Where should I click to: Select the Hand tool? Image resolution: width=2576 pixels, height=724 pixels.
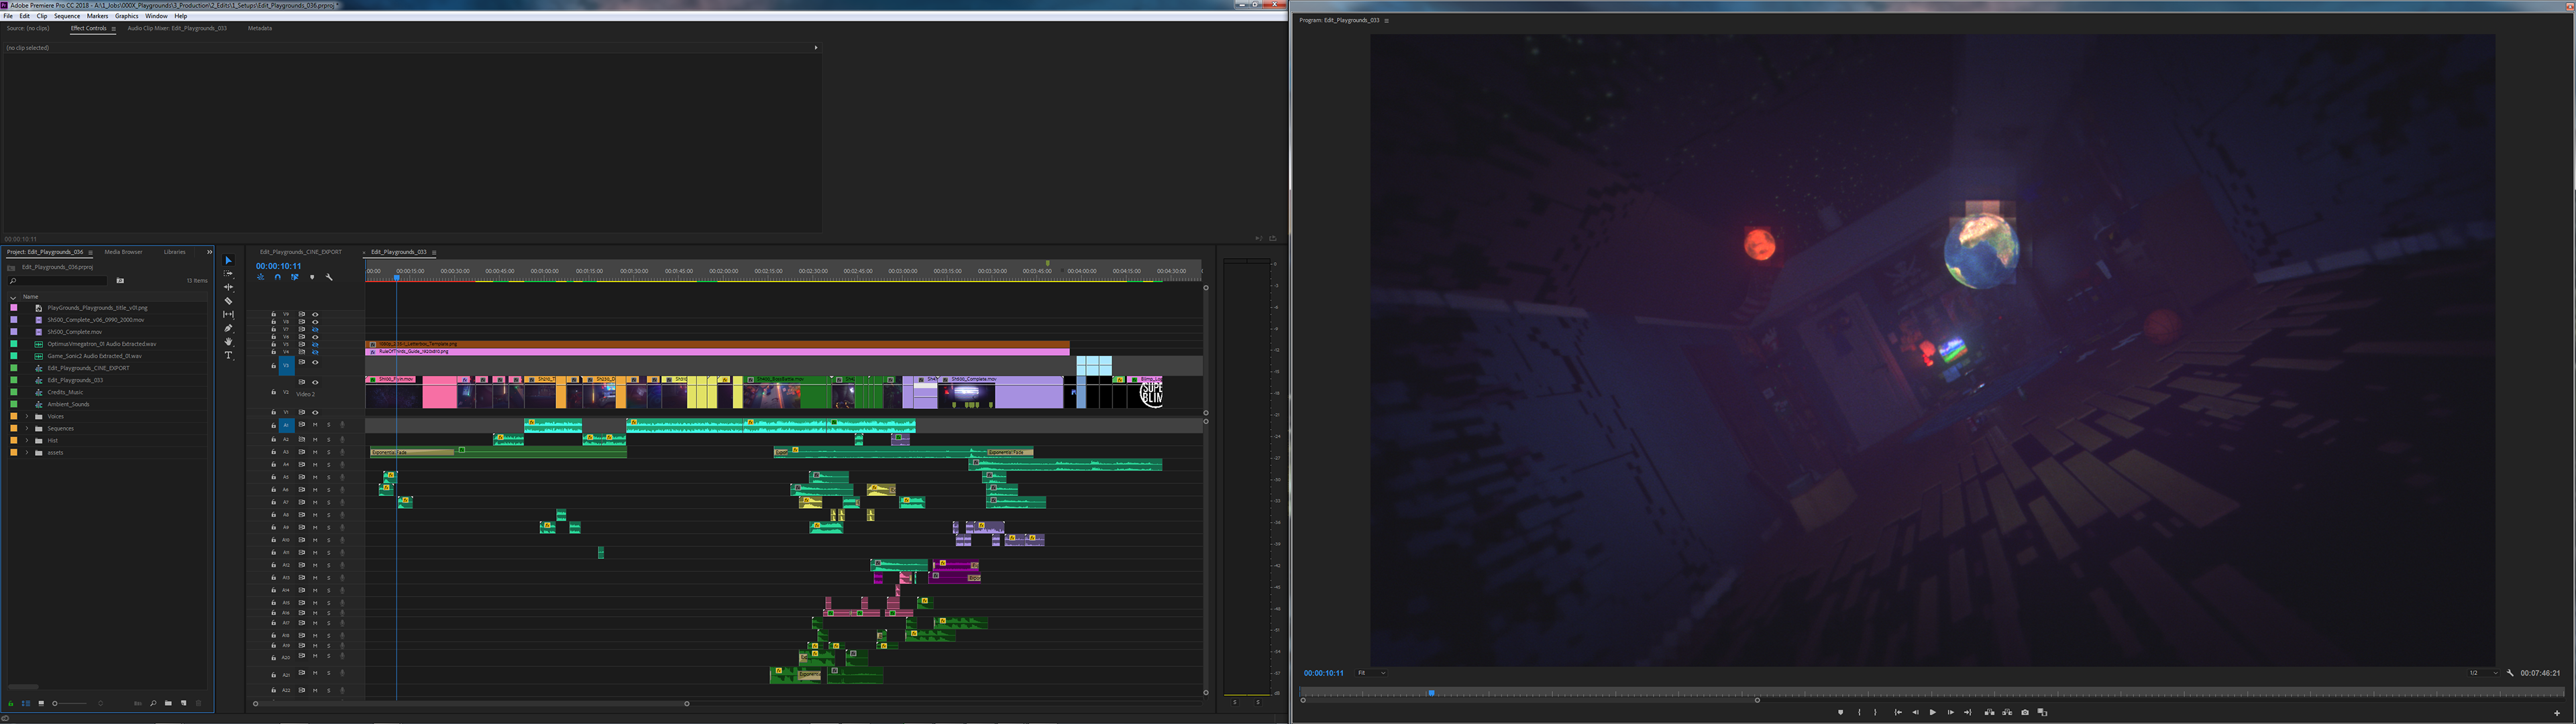point(228,342)
